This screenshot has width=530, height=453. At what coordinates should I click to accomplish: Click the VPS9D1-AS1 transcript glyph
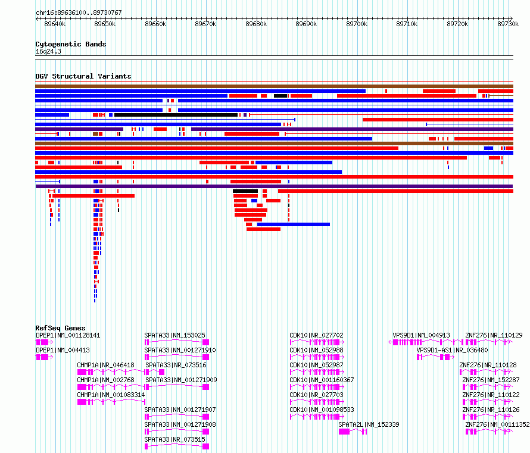click(435, 357)
